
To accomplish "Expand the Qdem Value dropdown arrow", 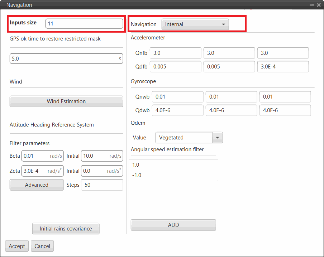I will point(218,138).
